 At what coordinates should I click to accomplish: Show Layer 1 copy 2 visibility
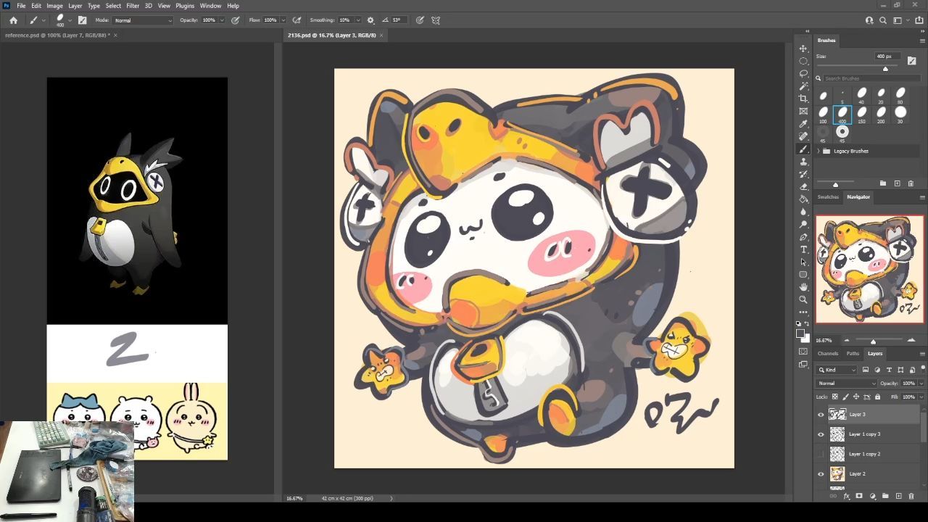click(x=821, y=454)
